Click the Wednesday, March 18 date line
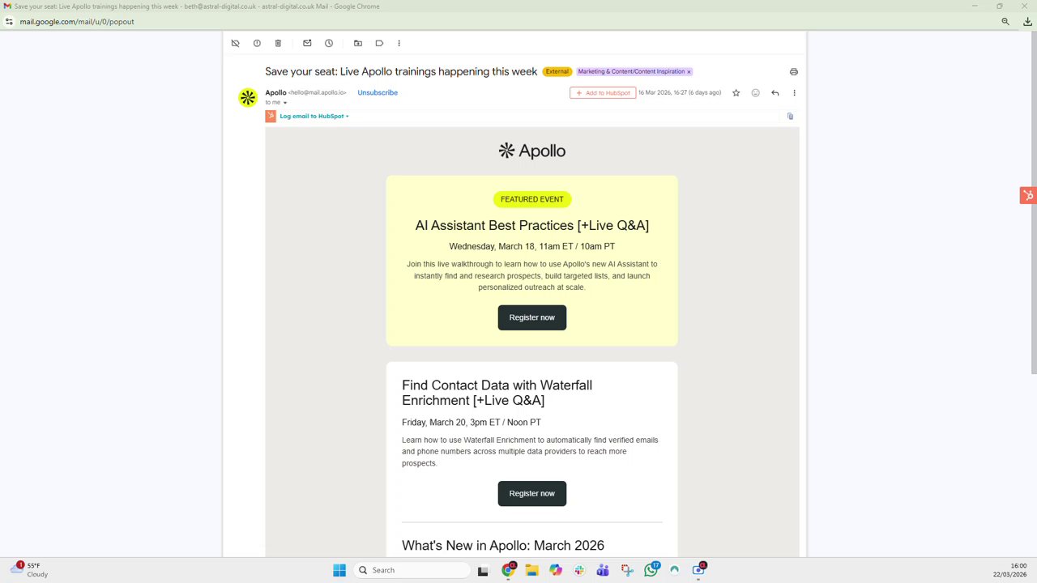1037x583 pixels. (532, 246)
